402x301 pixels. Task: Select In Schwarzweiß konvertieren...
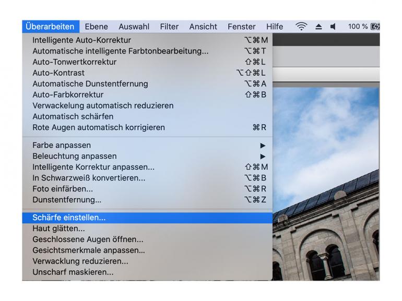click(x=147, y=178)
